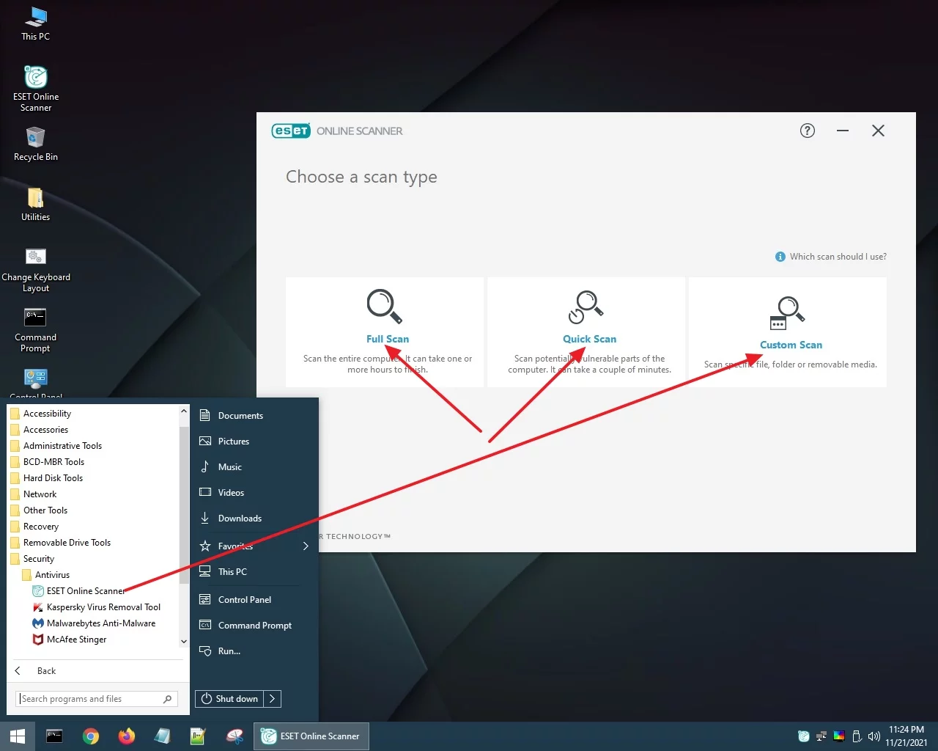Viewport: 938px width, 751px height.
Task: Open Command Prompt from the Start menu
Action: tap(254, 626)
